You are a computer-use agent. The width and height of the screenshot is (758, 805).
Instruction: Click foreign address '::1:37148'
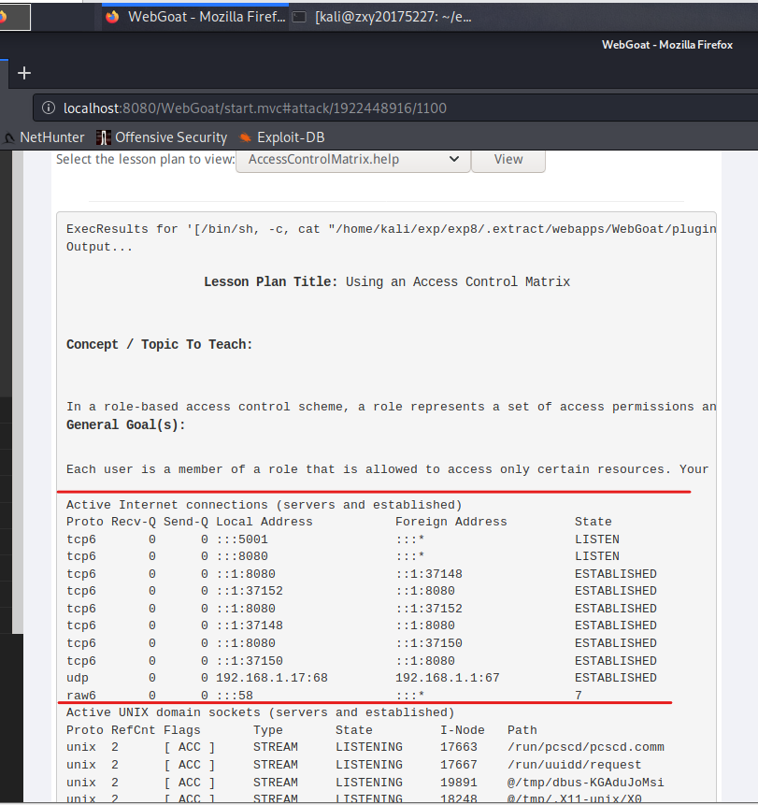point(428,574)
